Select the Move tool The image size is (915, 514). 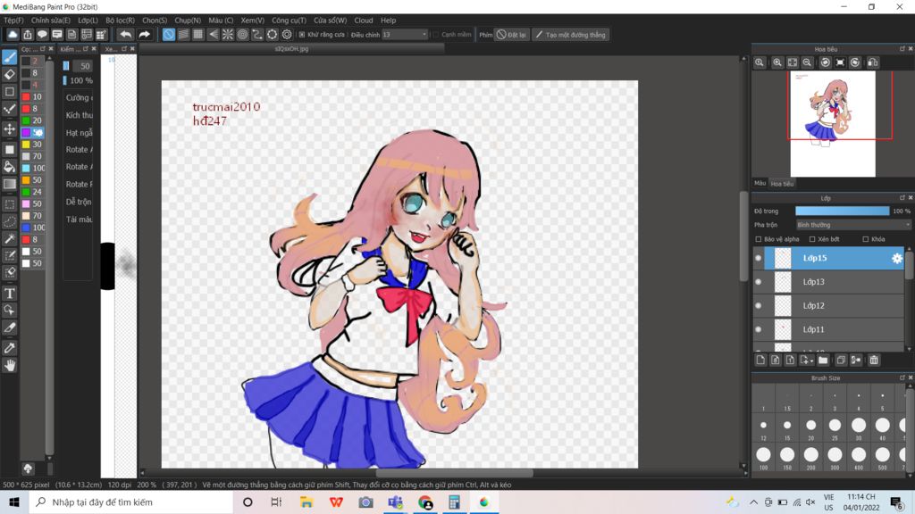(9, 128)
